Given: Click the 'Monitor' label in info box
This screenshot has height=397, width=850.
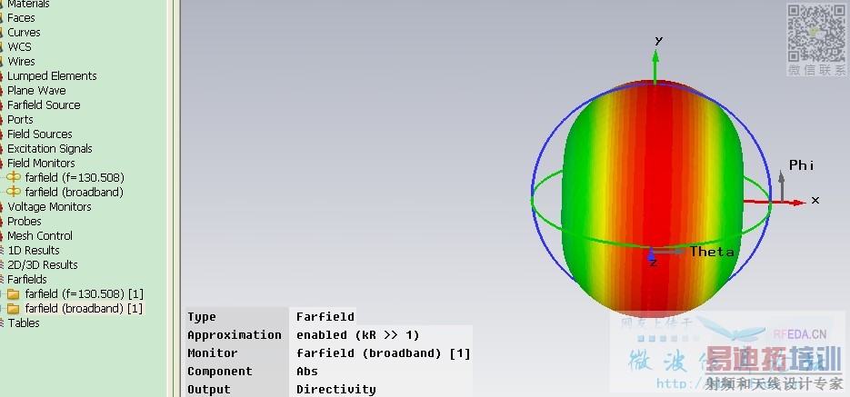Looking at the screenshot, I should 213,353.
